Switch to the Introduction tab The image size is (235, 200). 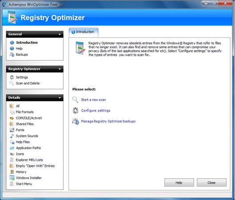84,32
